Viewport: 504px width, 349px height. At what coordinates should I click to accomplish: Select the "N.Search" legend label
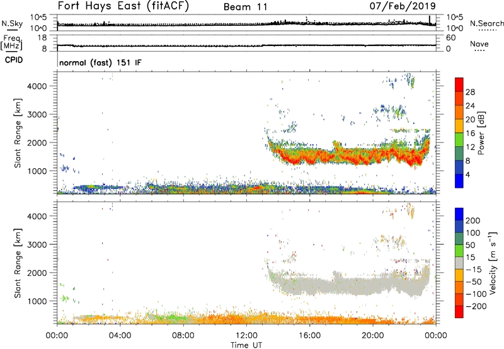click(x=486, y=23)
